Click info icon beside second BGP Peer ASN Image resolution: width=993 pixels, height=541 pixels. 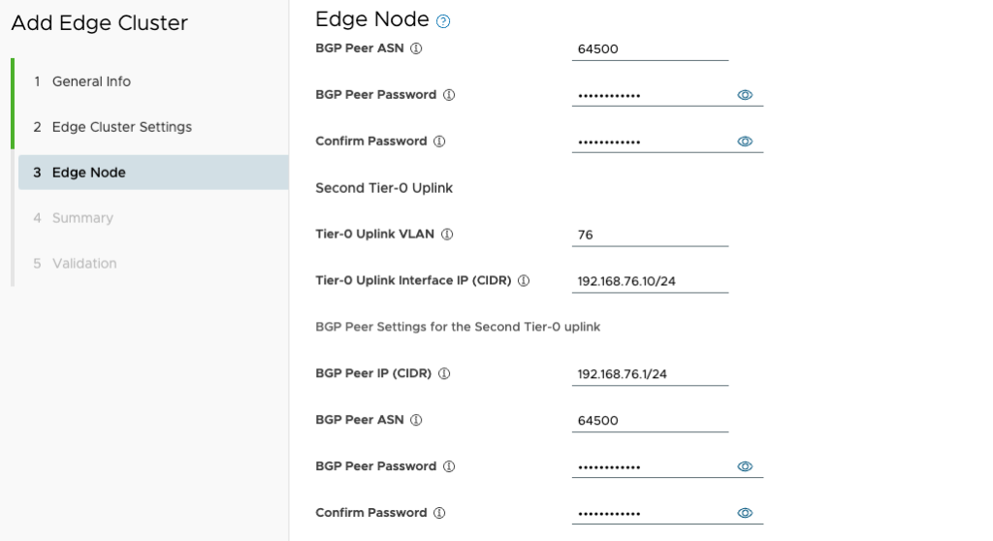click(x=416, y=420)
